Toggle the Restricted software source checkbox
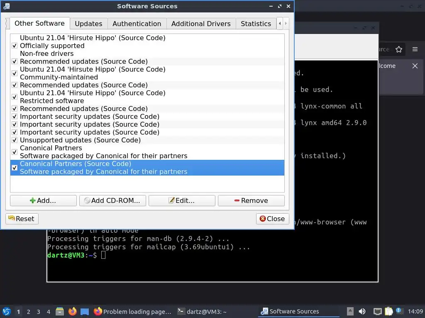Screen dimensions: 425x318 (x=15, y=97)
